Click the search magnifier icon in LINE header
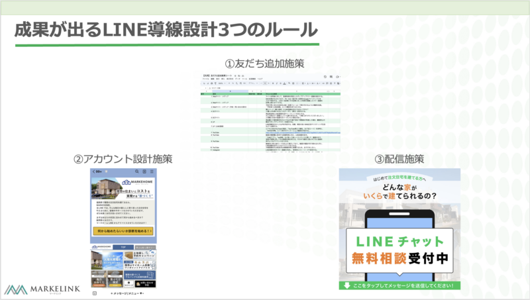Viewport: 530px width, 300px height. point(135,172)
